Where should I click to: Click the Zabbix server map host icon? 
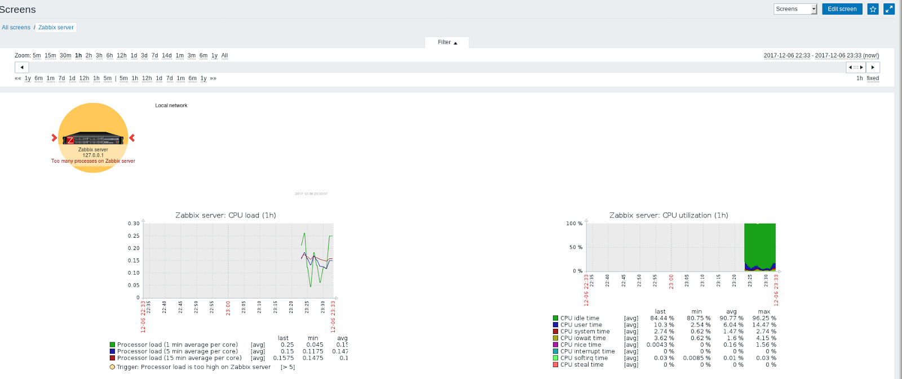93,139
